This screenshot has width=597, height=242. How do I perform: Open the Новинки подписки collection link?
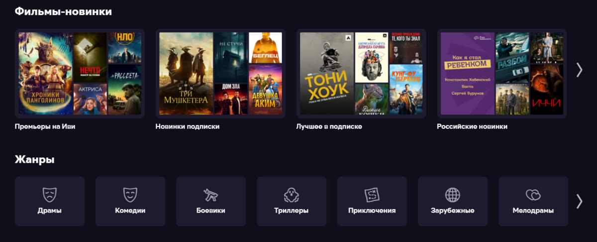pyautogui.click(x=188, y=126)
